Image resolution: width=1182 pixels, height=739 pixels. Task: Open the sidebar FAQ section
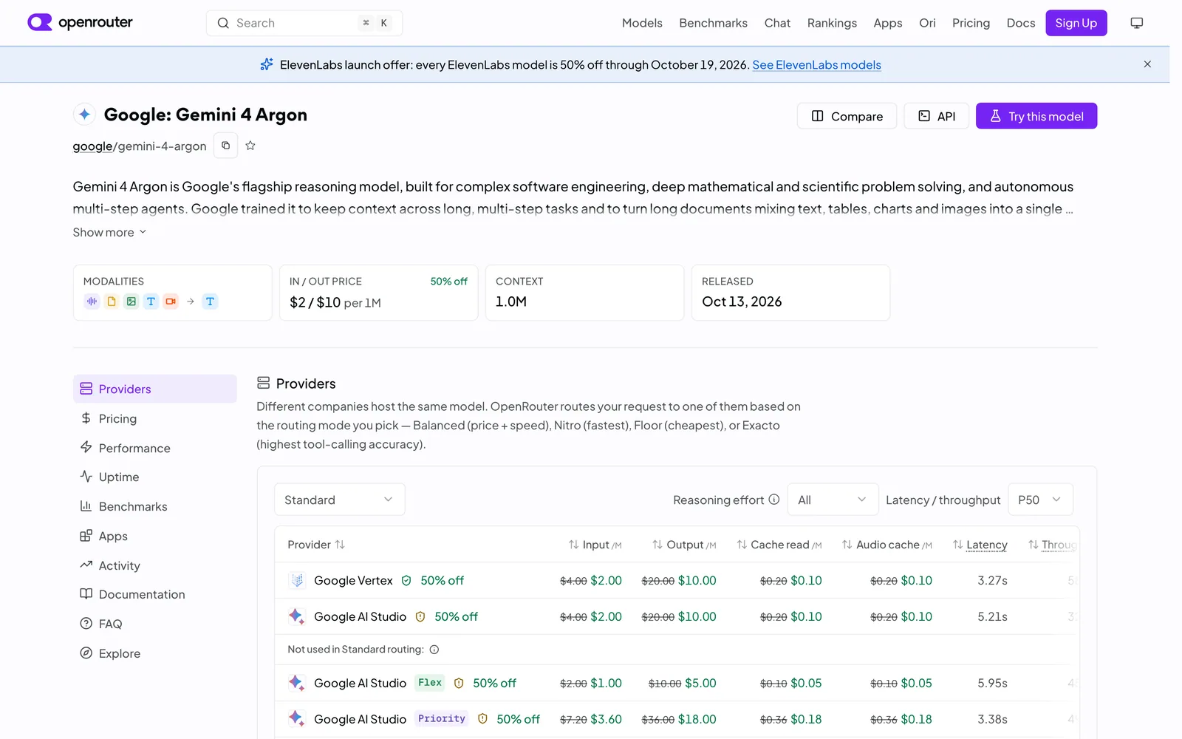point(154,624)
